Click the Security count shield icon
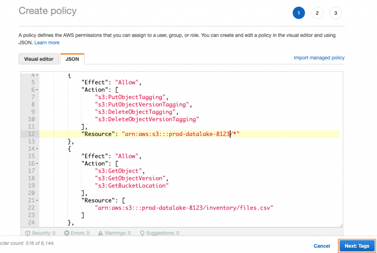 [28, 233]
